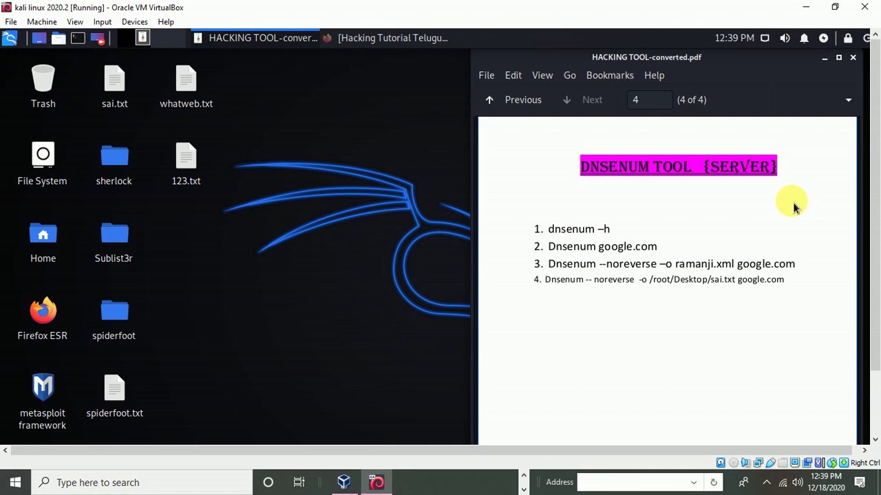Select the 123.txt file icon

[x=186, y=164]
